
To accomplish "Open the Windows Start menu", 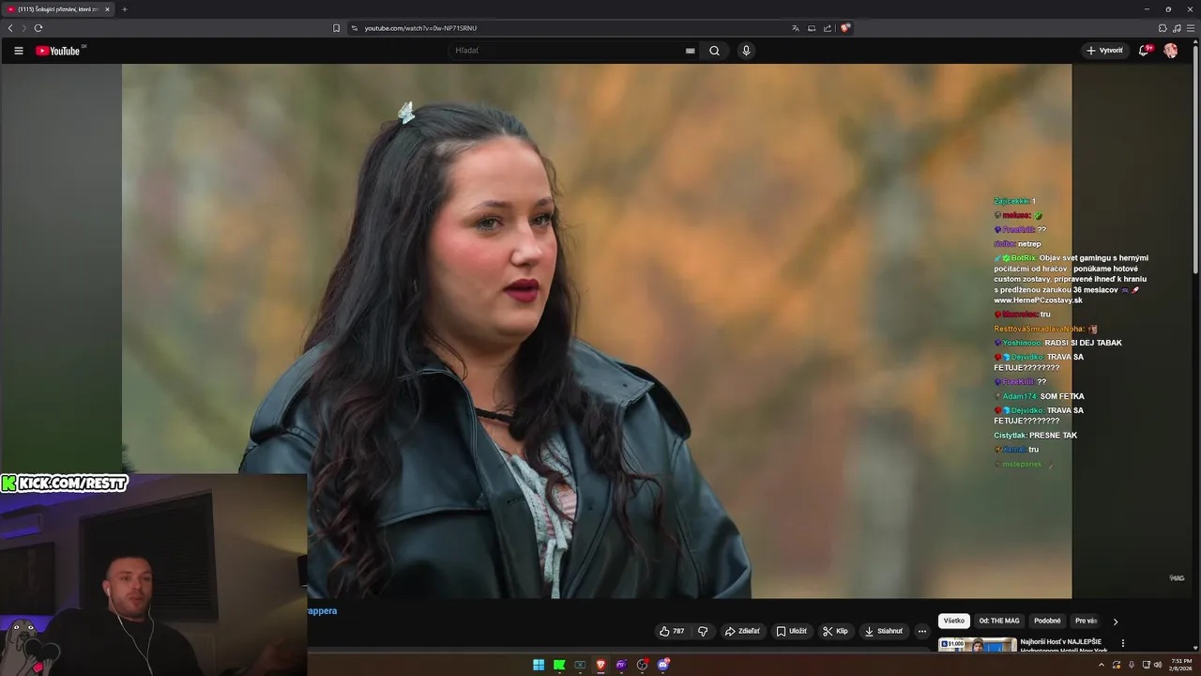I will coord(539,665).
